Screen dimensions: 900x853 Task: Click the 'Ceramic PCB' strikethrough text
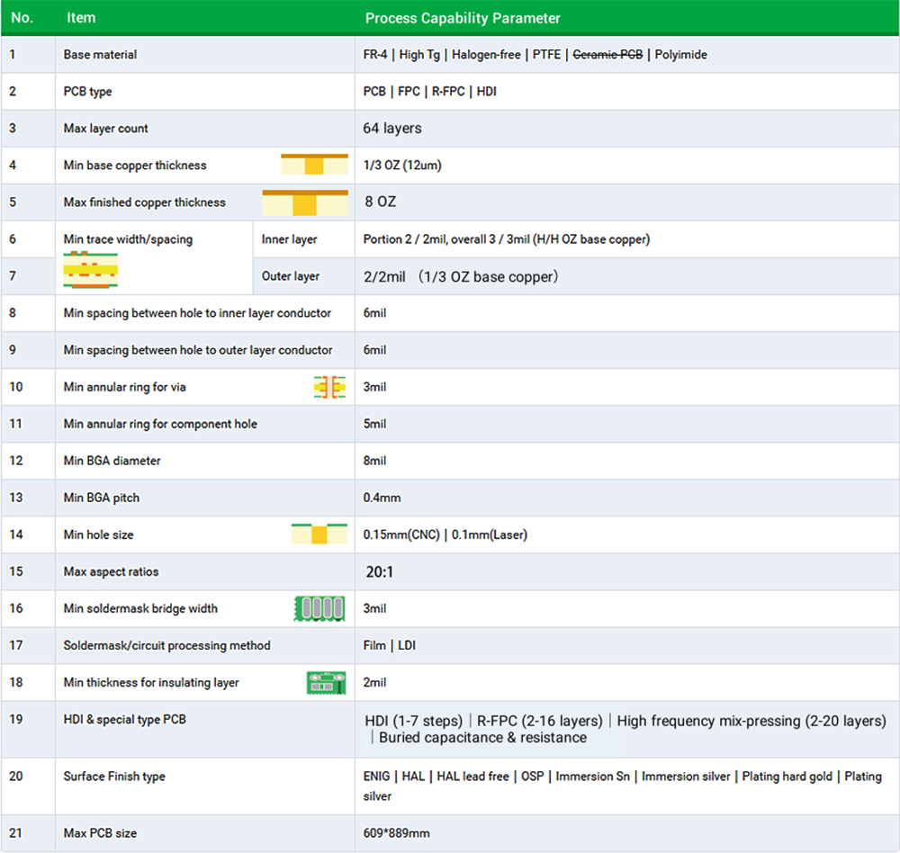click(x=607, y=55)
